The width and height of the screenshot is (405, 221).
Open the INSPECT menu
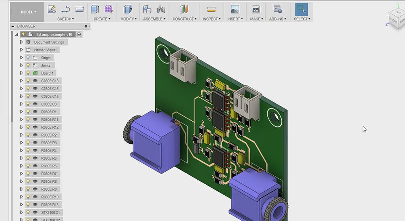click(212, 19)
